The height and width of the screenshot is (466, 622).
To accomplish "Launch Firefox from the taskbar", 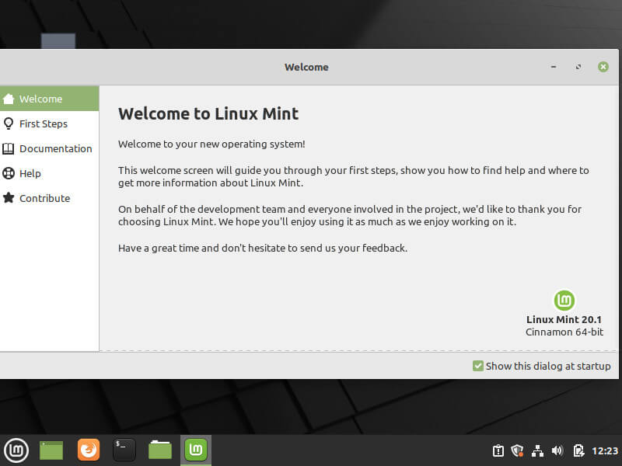I will 88,450.
